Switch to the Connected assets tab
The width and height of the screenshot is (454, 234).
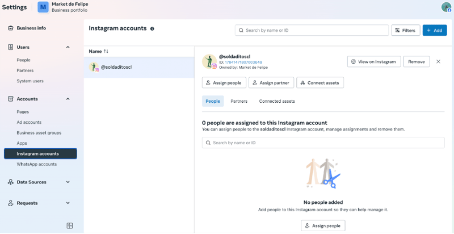click(277, 101)
